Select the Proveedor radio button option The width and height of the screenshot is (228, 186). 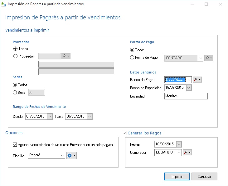tap(15, 56)
